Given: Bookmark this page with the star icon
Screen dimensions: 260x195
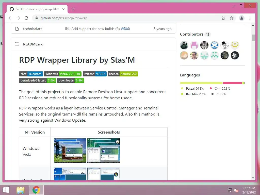Looking at the screenshot, I should click(x=232, y=18).
